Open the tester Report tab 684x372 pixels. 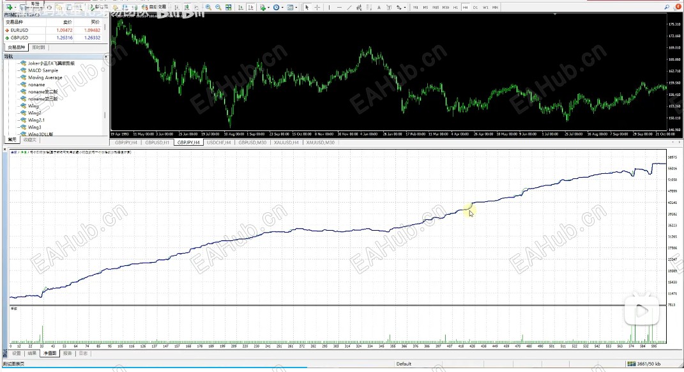67,353
